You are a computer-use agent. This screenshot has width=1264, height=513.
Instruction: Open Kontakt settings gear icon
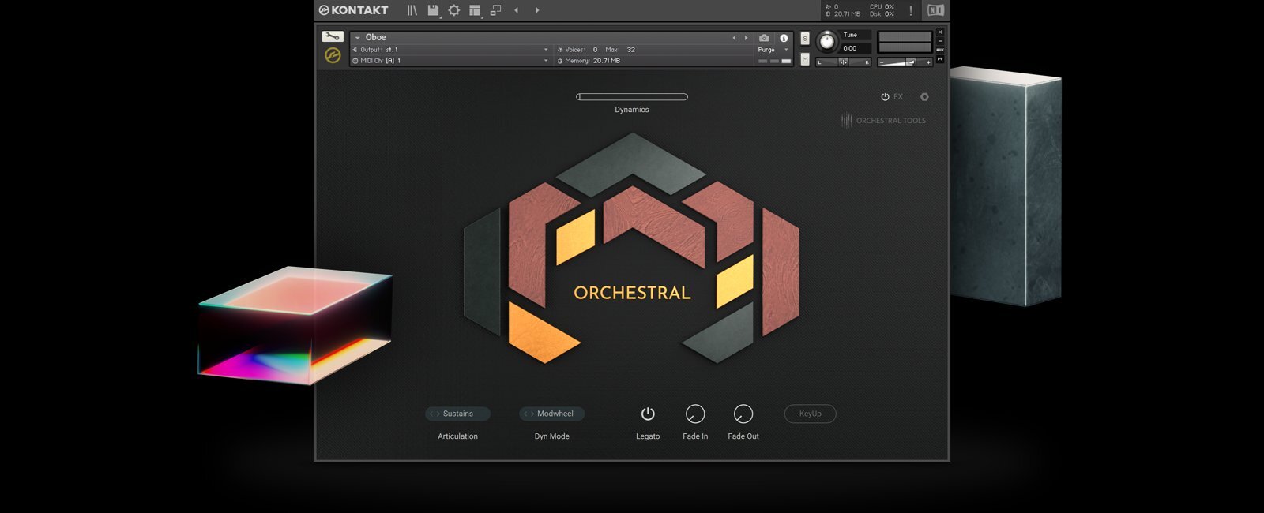click(x=454, y=10)
